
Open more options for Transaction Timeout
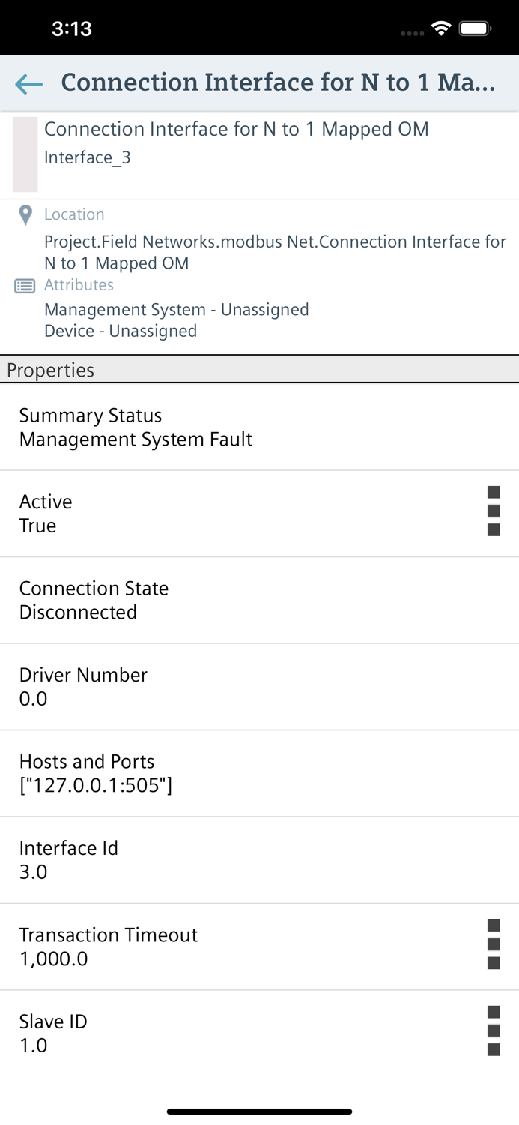click(494, 944)
